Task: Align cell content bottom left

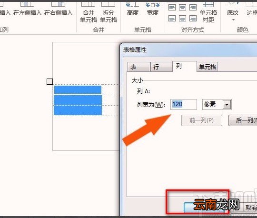Action: coord(172,19)
